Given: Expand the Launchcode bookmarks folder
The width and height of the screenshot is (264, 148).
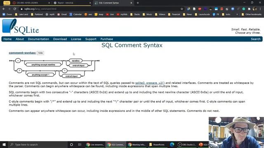Looking at the screenshot, I should [x=202, y=14].
